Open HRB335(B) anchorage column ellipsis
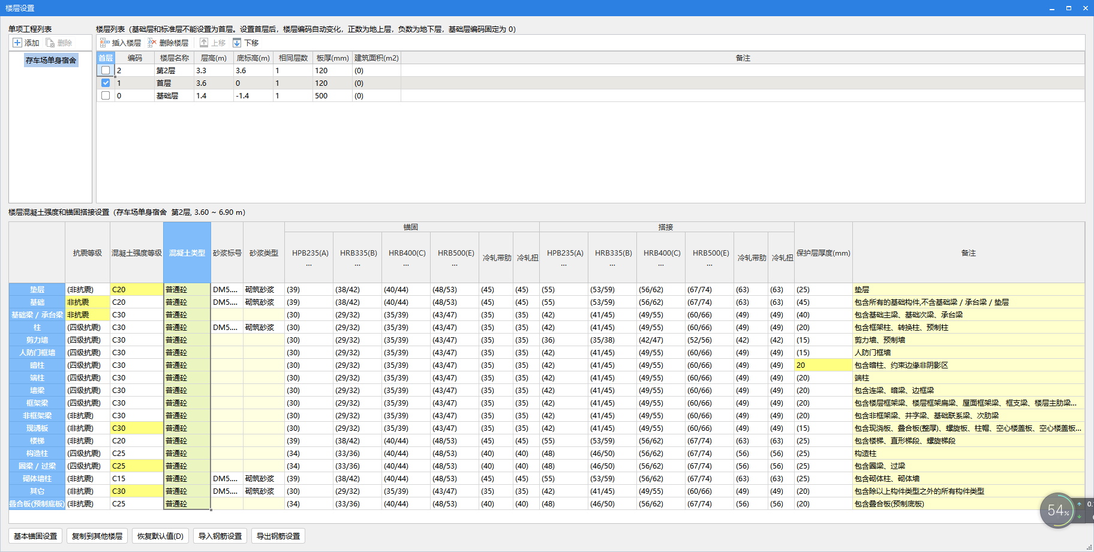The width and height of the screenshot is (1094, 552). click(x=357, y=265)
